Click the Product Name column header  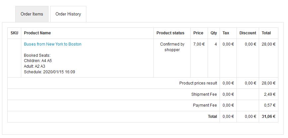[37, 33]
